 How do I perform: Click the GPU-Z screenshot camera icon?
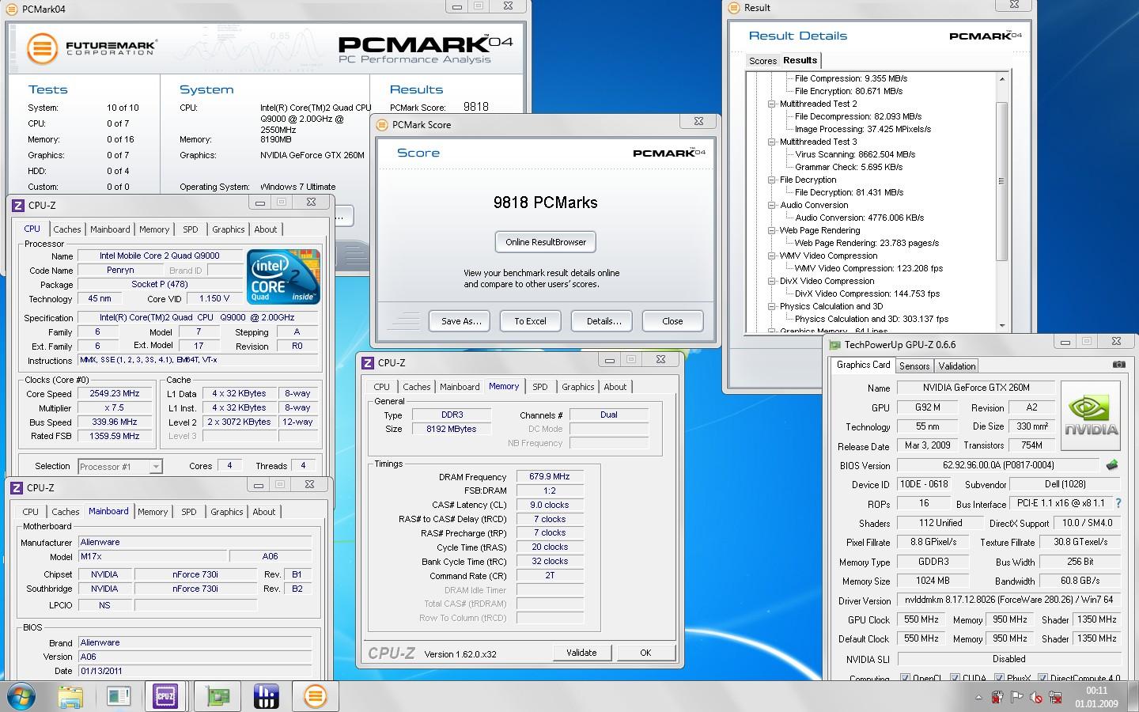click(x=1118, y=365)
